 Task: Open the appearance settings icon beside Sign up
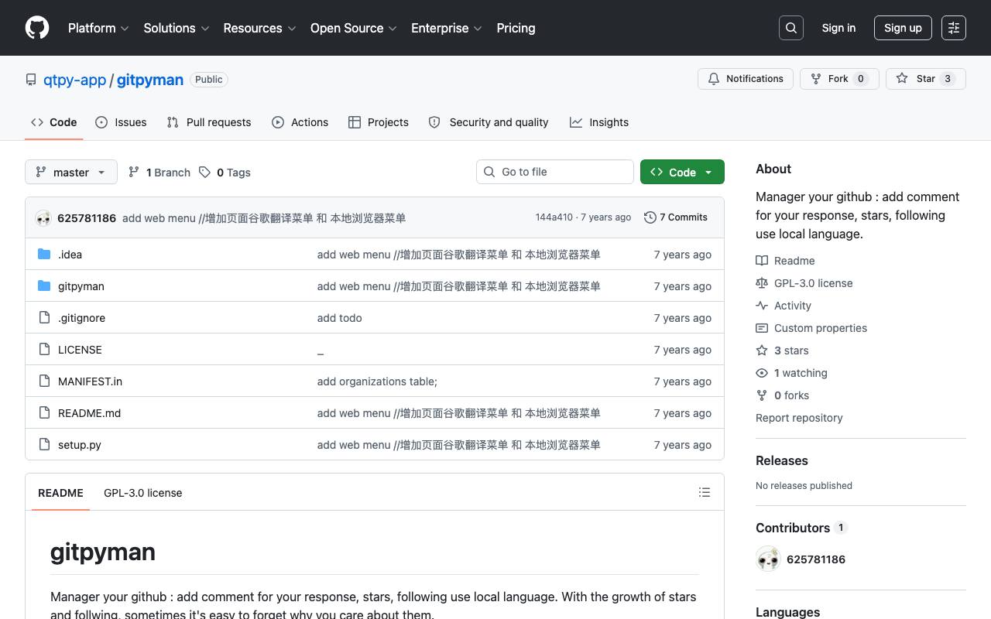tap(954, 28)
